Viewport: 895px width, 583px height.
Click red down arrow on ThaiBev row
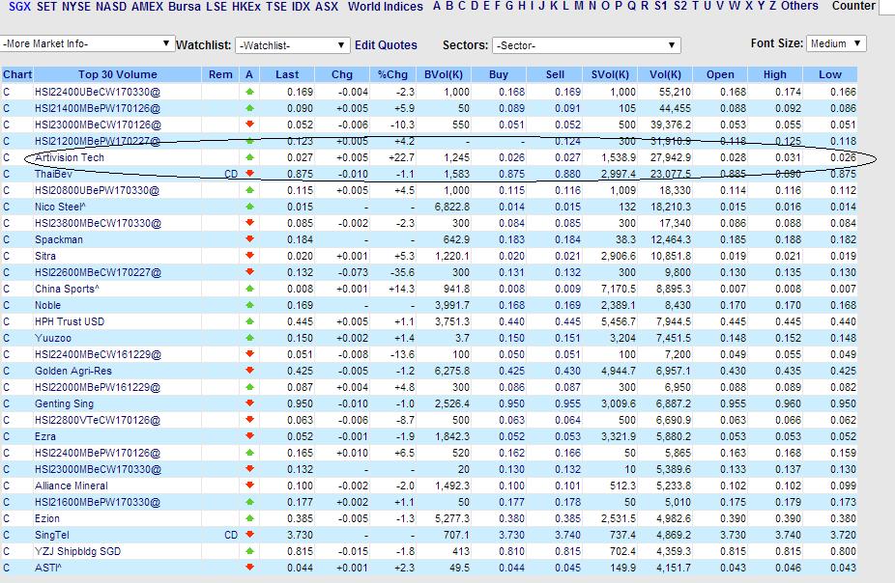point(249,173)
